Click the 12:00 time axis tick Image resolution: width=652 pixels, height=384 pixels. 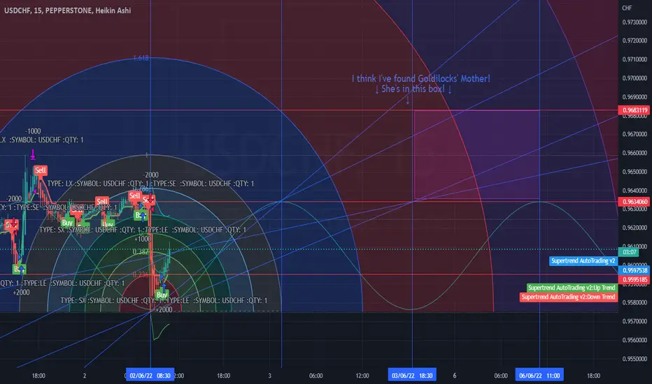click(x=362, y=376)
